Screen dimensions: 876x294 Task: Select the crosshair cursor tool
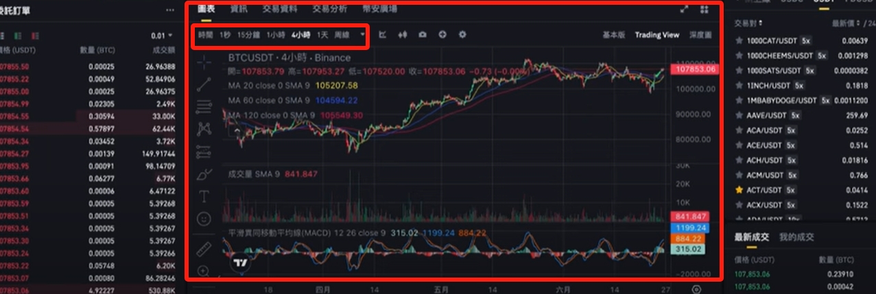(x=204, y=63)
